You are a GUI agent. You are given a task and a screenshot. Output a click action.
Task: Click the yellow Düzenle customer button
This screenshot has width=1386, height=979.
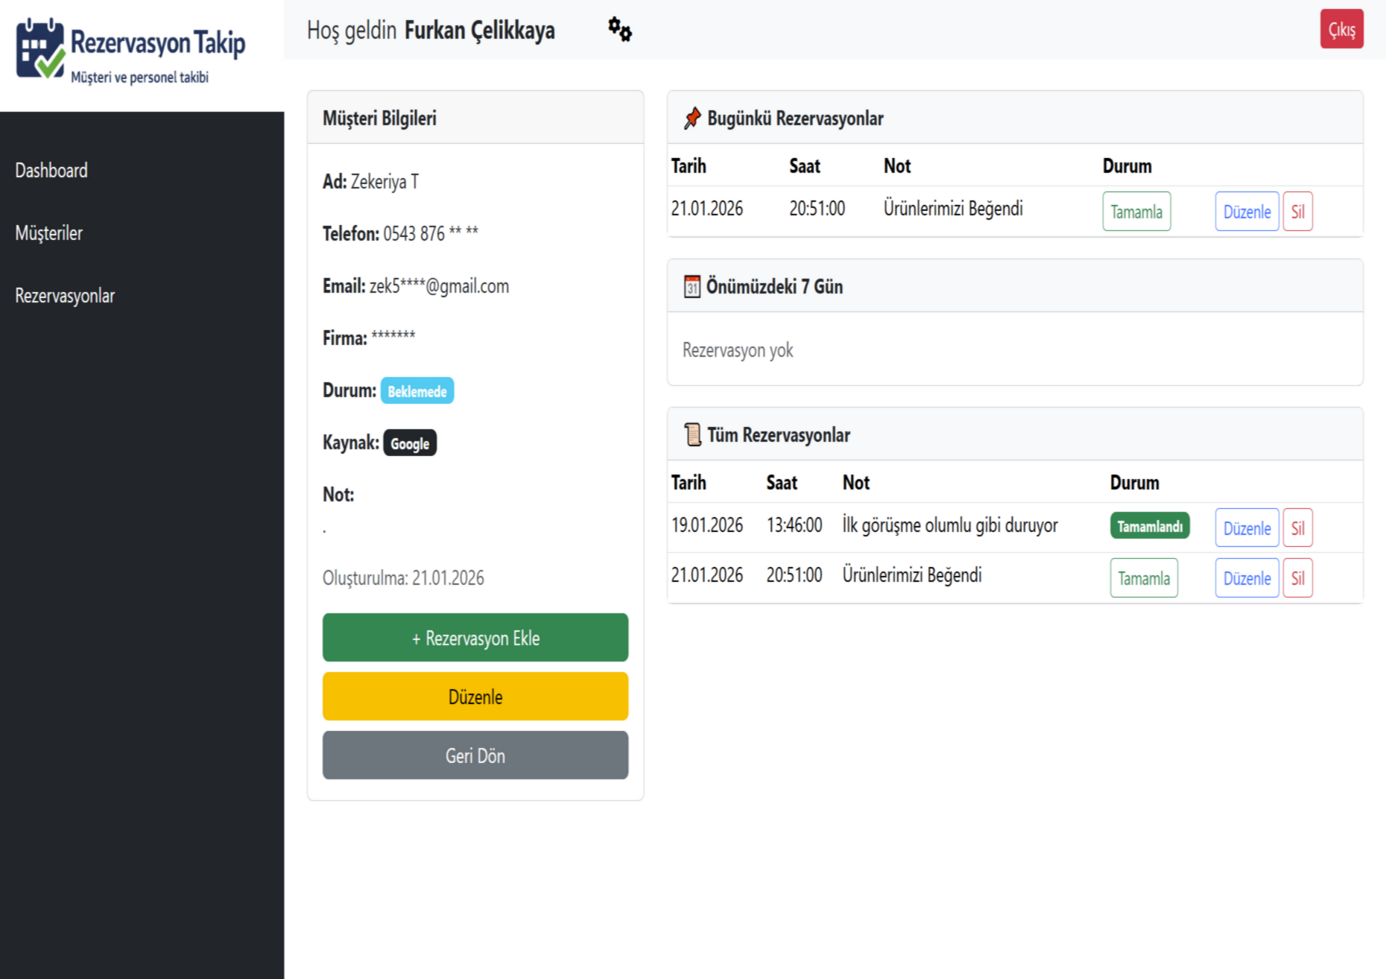coord(475,697)
